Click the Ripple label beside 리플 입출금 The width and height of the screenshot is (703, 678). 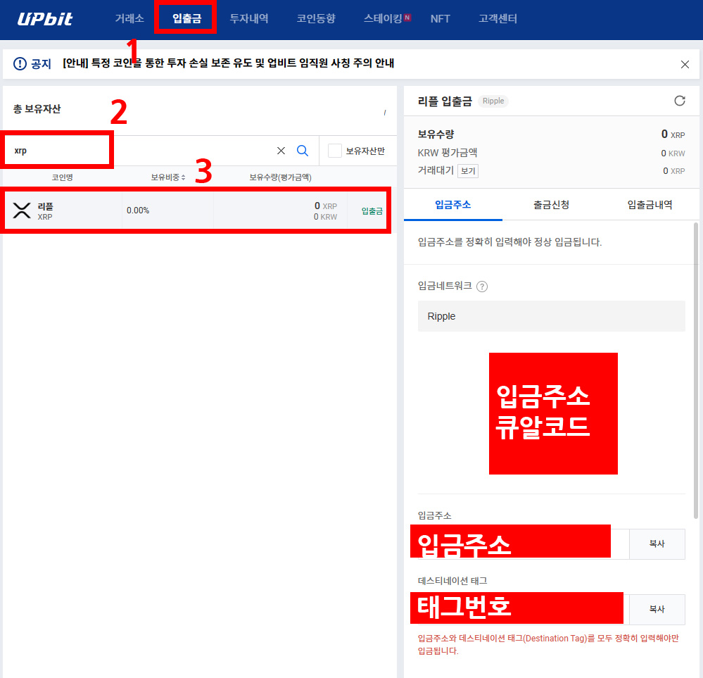[x=493, y=101]
